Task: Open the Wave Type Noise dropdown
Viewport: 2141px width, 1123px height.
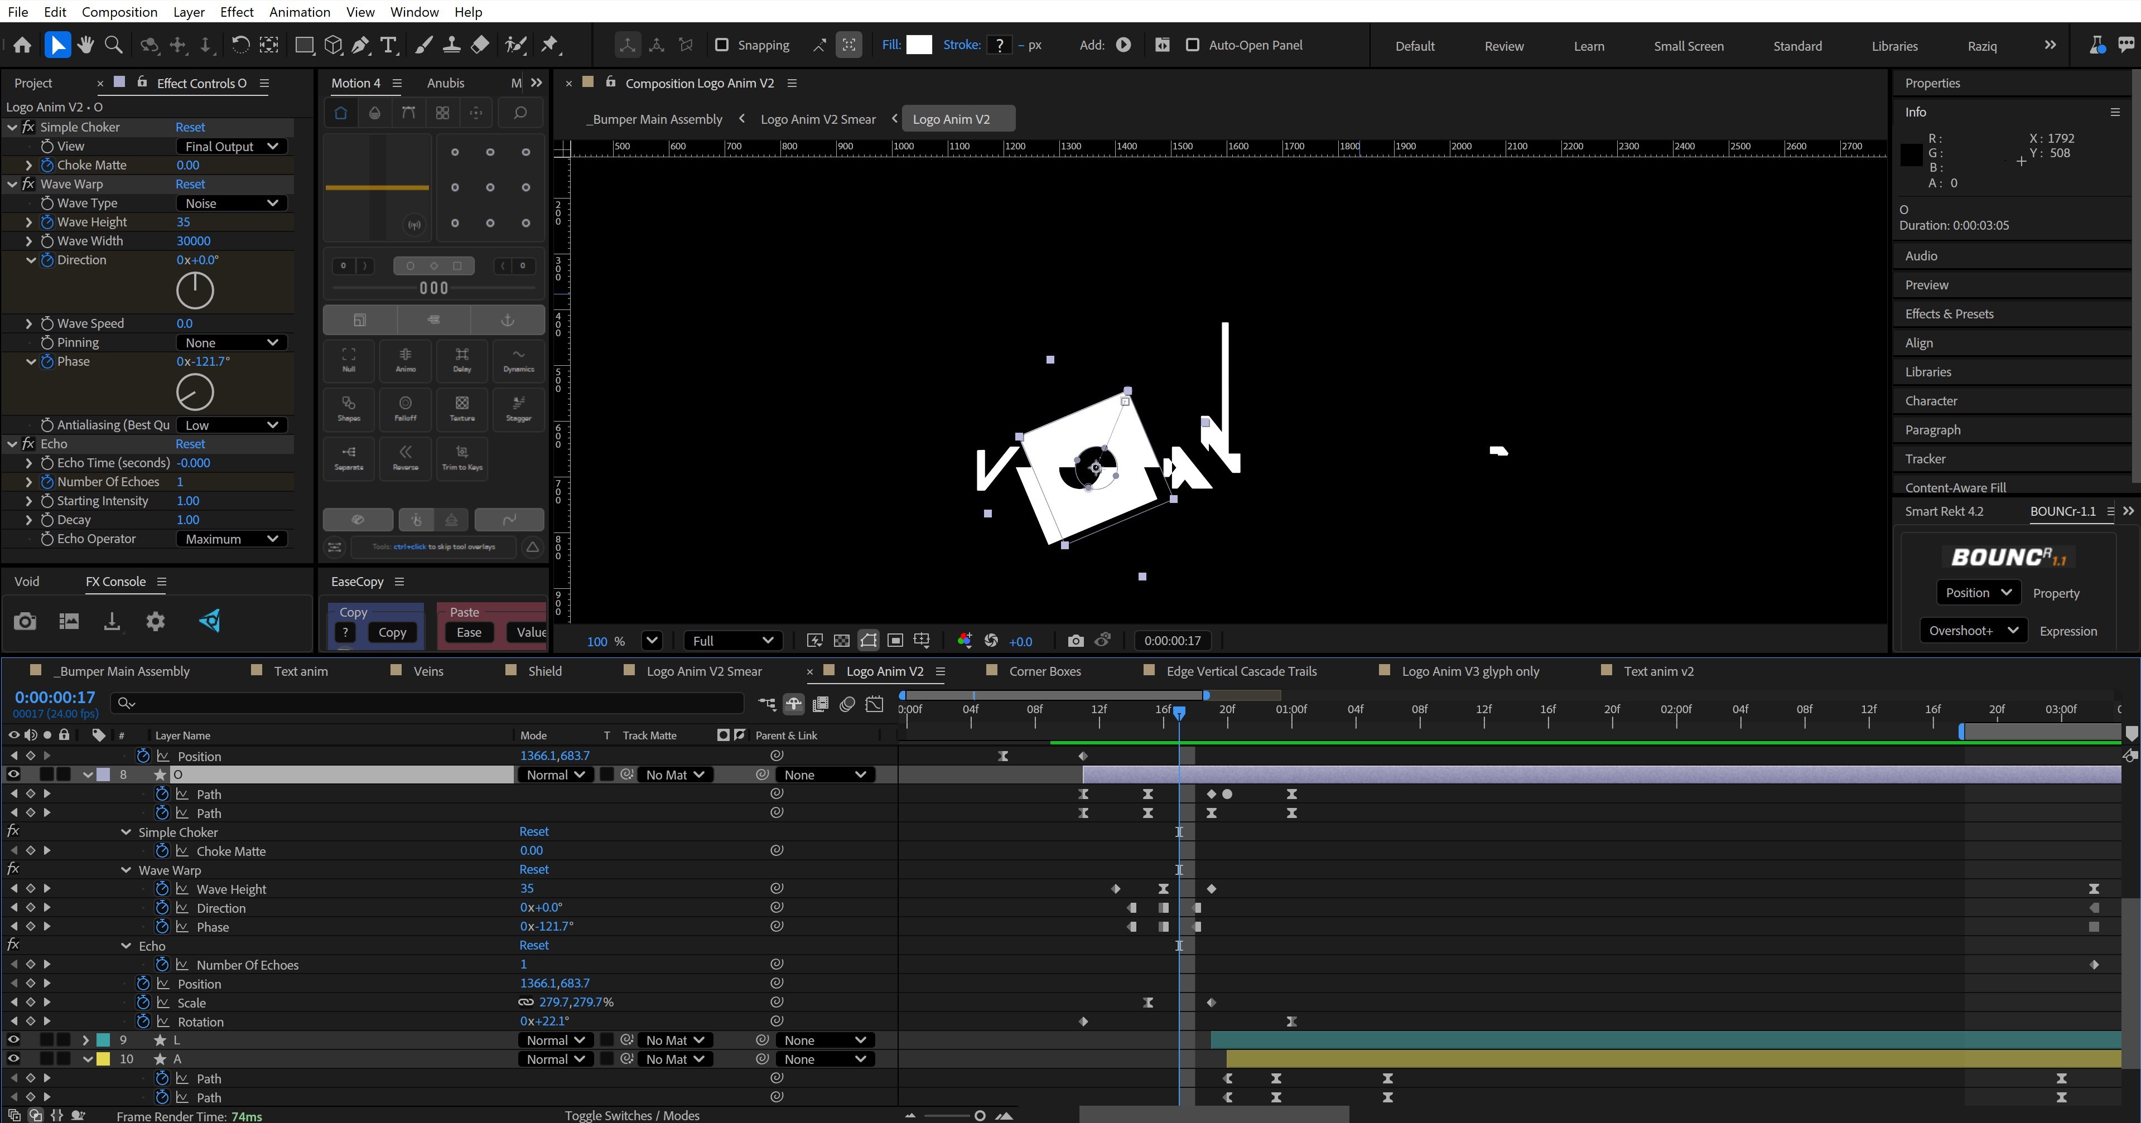Action: pos(231,204)
